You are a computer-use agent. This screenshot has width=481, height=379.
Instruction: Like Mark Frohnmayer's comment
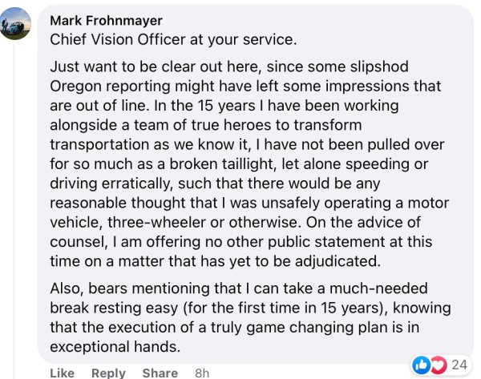62,373
